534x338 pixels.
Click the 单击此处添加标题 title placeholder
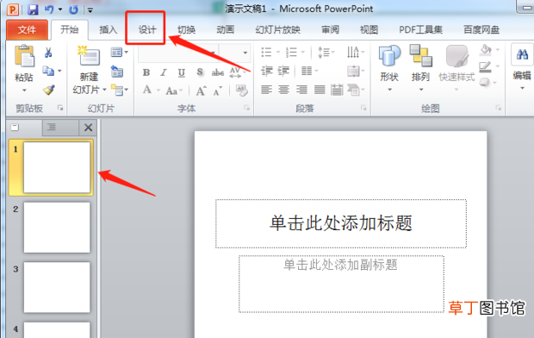coord(341,223)
